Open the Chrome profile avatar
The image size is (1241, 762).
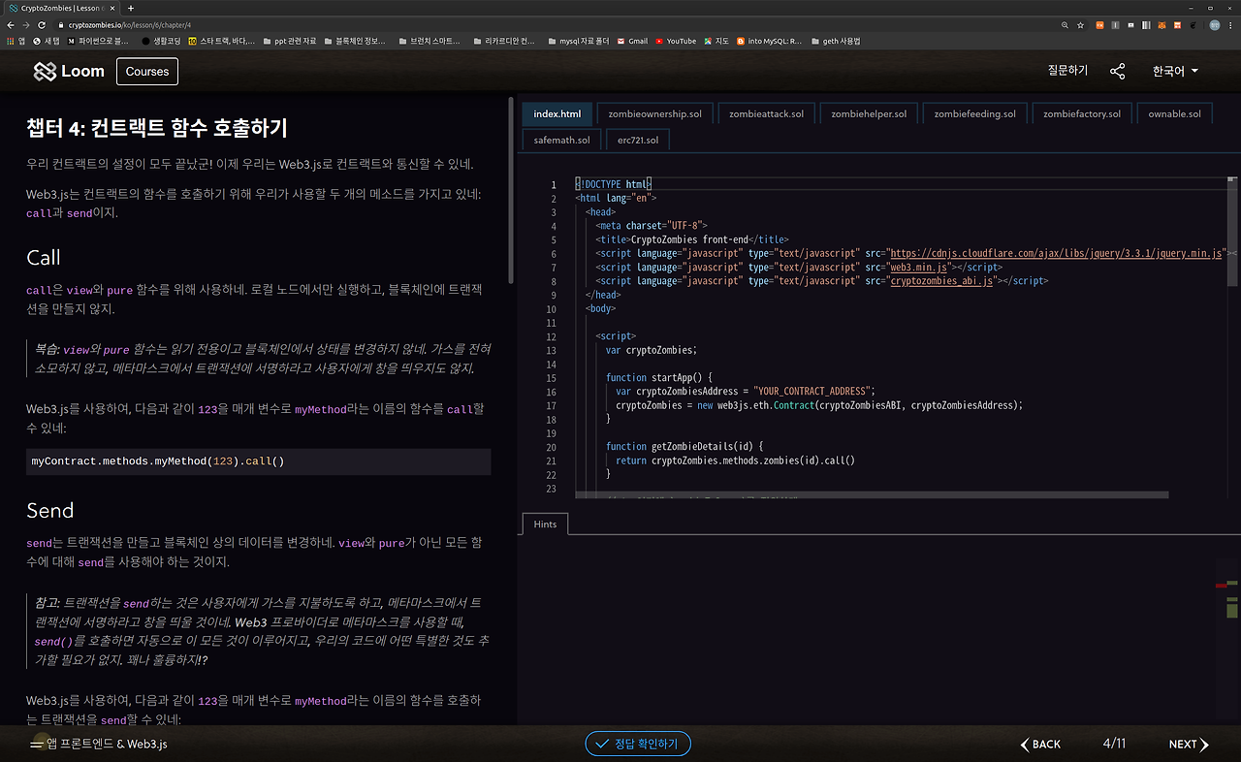point(1215,24)
